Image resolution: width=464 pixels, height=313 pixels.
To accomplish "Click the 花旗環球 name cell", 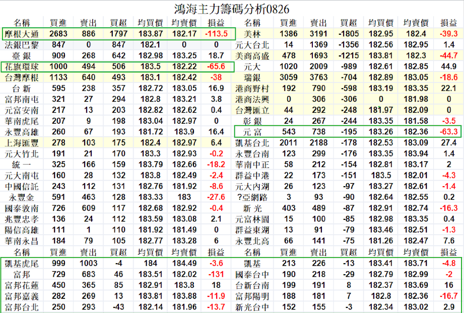I will pos(22,67).
